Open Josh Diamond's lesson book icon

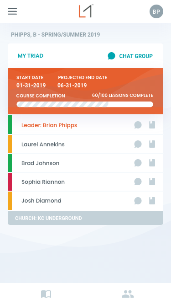pyautogui.click(x=152, y=201)
